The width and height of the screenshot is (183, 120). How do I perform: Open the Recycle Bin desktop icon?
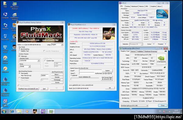pos(5,37)
